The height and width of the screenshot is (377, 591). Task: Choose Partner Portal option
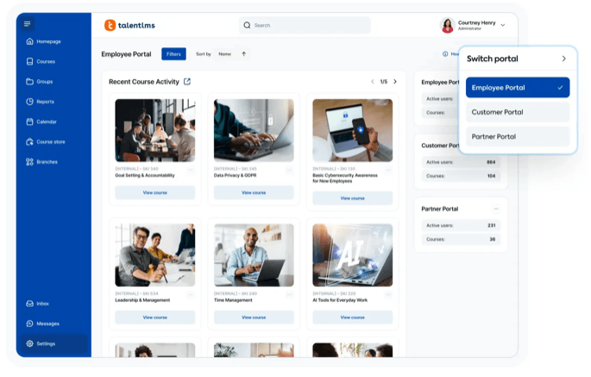tap(517, 136)
